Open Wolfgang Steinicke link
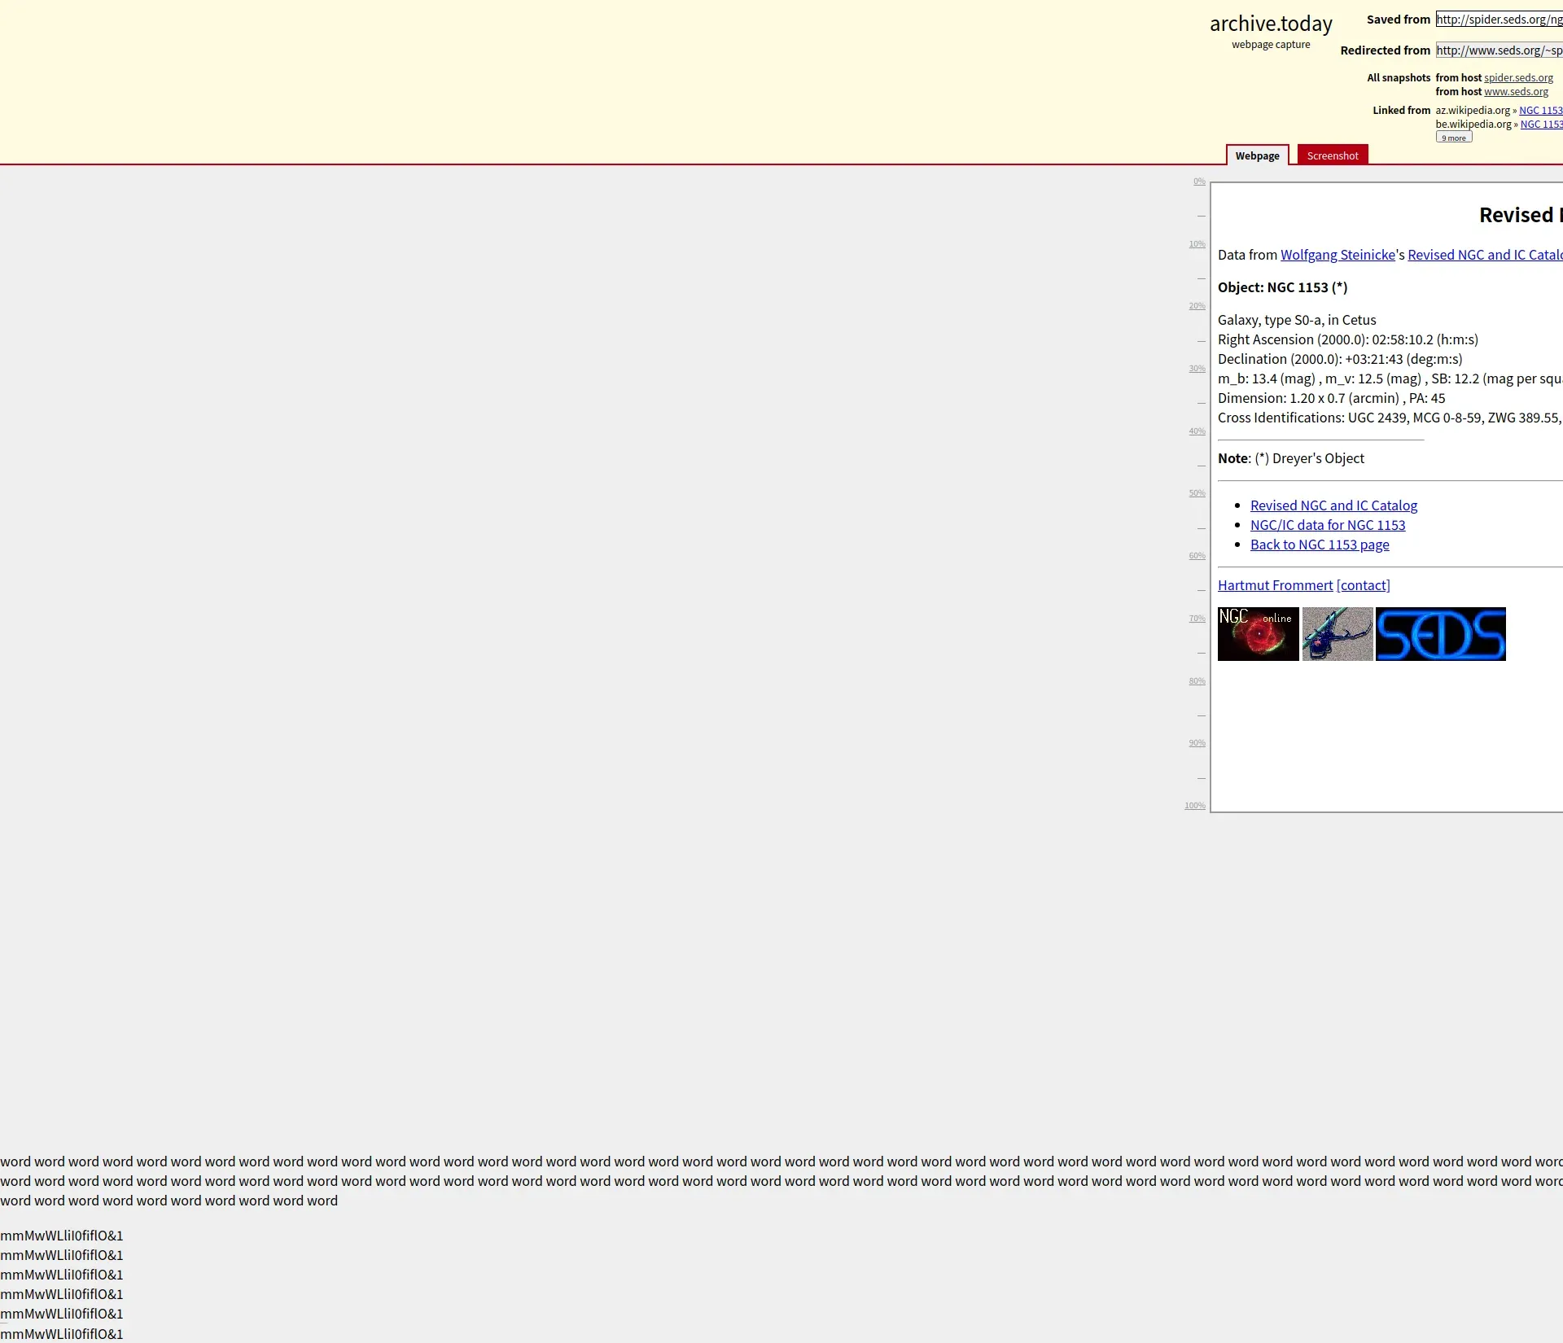 (1338, 255)
